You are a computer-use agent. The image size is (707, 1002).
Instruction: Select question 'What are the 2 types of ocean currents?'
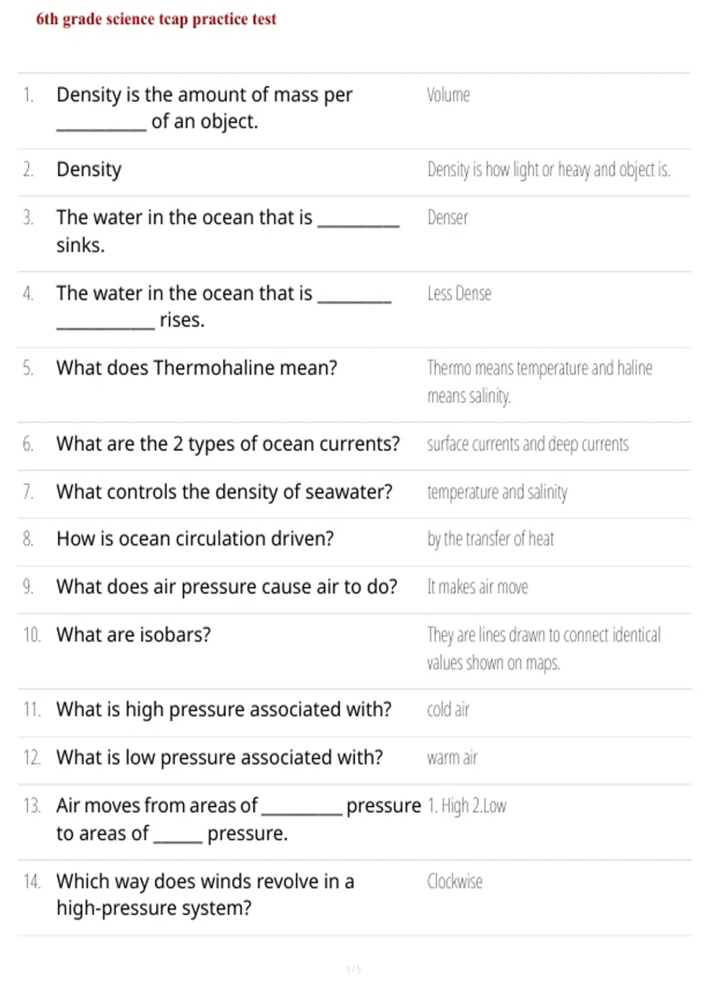point(228,444)
